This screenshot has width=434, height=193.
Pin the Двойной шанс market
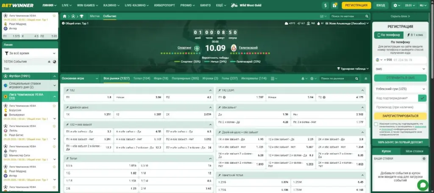coord(67,107)
